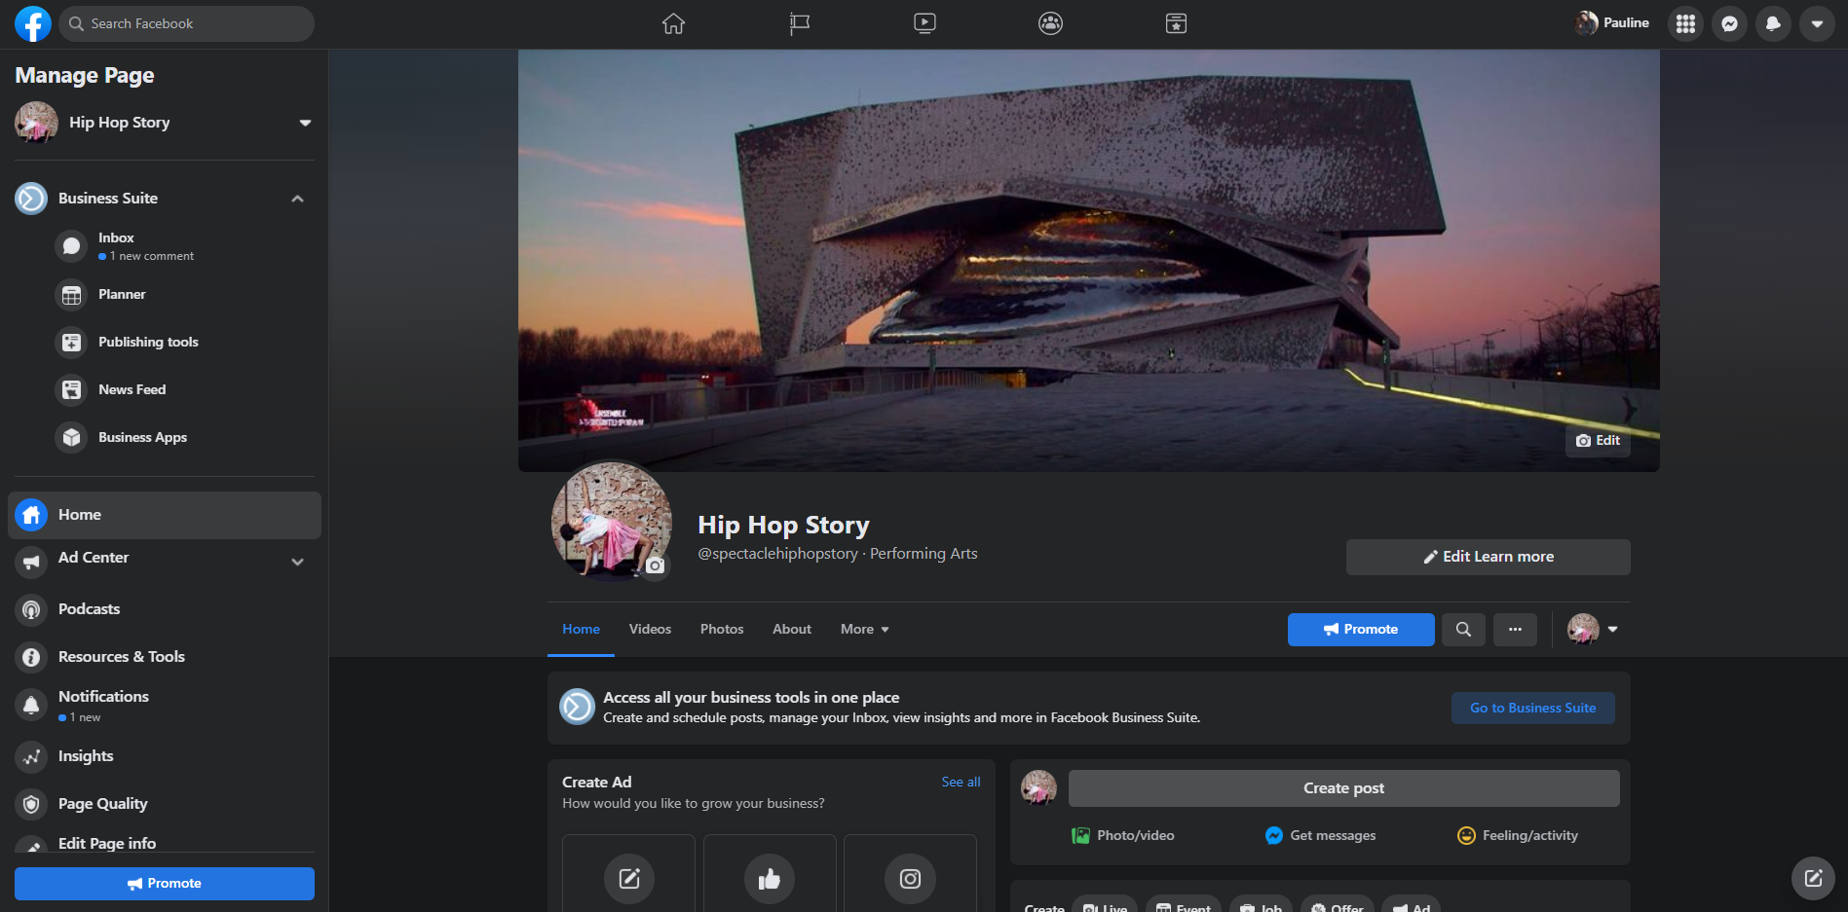Switch to the Photos tab
The width and height of the screenshot is (1848, 912).
click(x=722, y=630)
